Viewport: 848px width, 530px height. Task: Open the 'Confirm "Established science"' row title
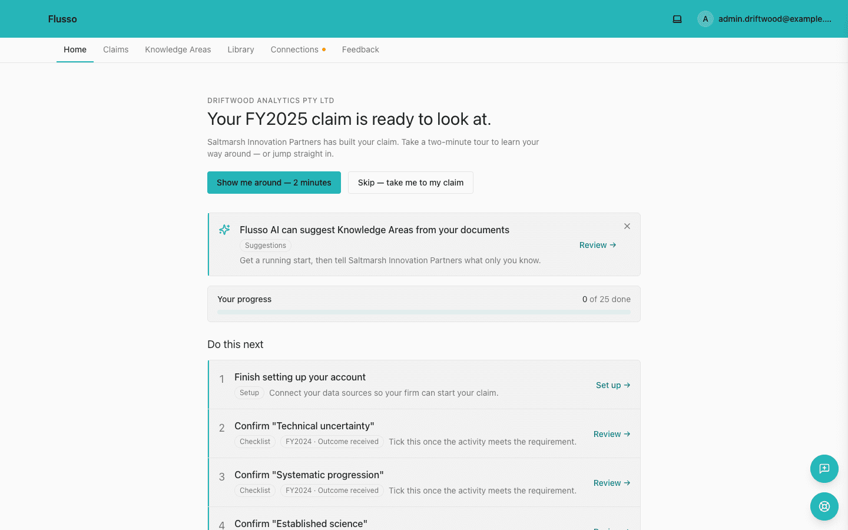click(301, 524)
